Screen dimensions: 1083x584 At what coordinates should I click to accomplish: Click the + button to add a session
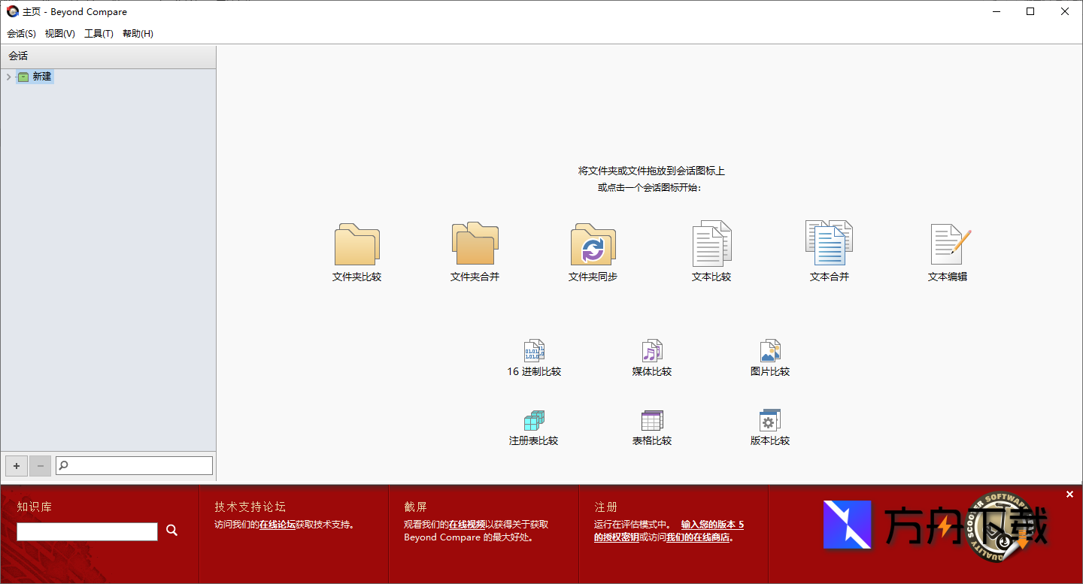tap(16, 466)
